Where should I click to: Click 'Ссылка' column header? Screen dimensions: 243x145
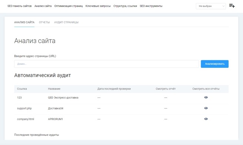point(22,89)
